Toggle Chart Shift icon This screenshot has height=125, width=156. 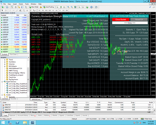[83, 7]
